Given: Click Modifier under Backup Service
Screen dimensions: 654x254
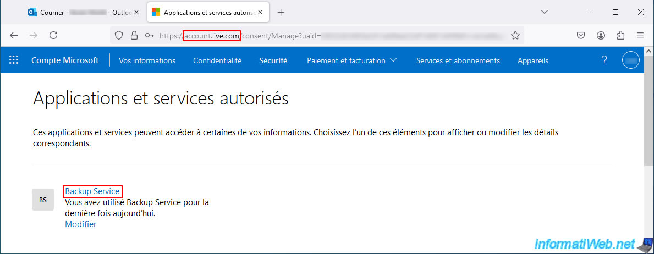Looking at the screenshot, I should point(80,224).
